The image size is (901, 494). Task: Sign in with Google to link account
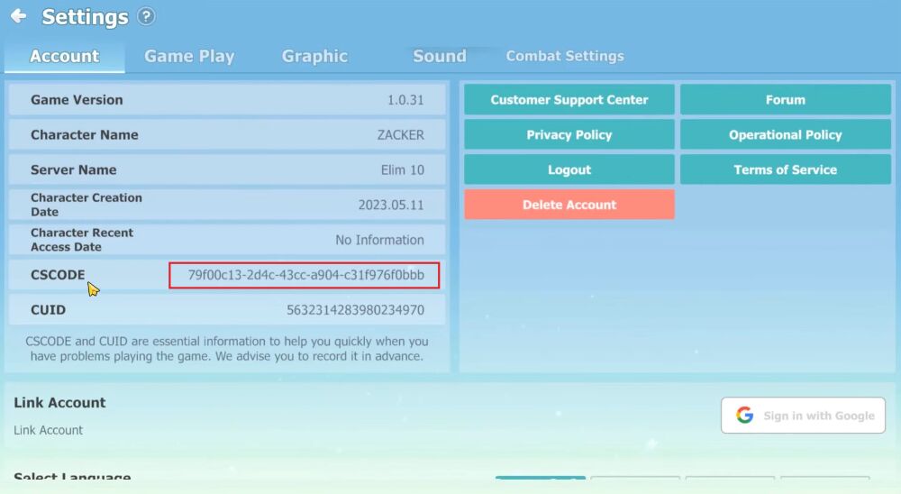pyautogui.click(x=803, y=416)
